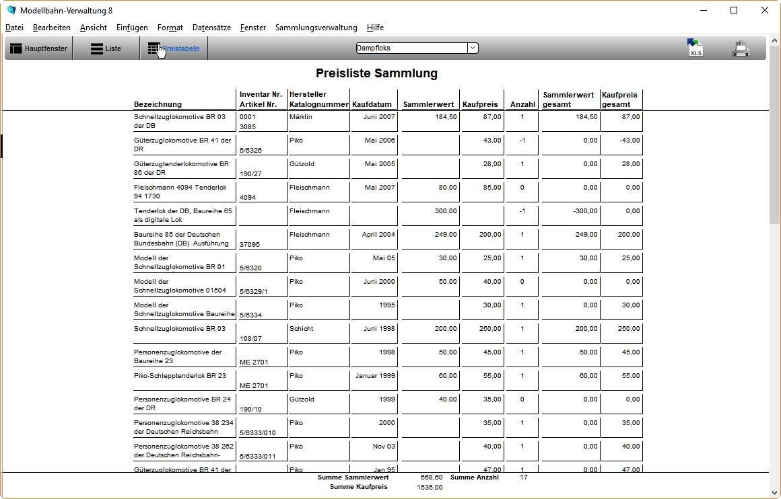
Task: Switch to the Liste view
Action: tap(106, 48)
